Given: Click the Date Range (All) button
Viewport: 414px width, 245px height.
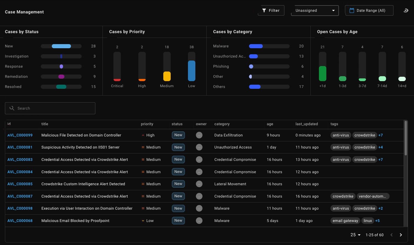Looking at the screenshot, I should click(369, 10).
